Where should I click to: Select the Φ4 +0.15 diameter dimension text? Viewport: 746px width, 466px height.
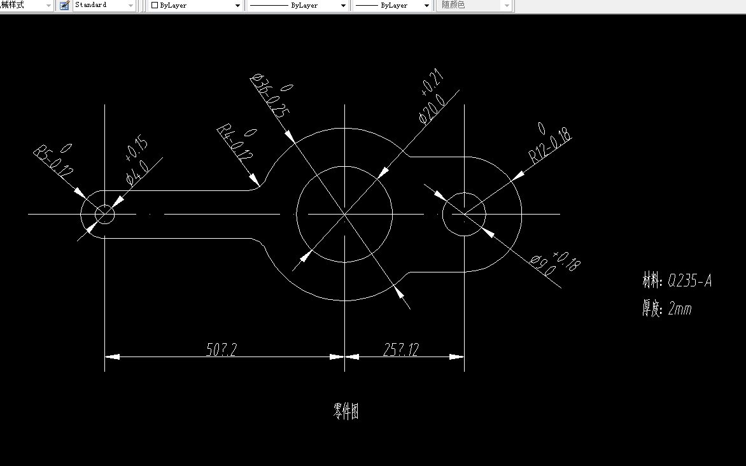click(x=137, y=160)
